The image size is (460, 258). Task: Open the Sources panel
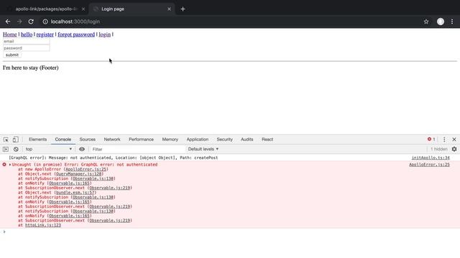pyautogui.click(x=88, y=140)
